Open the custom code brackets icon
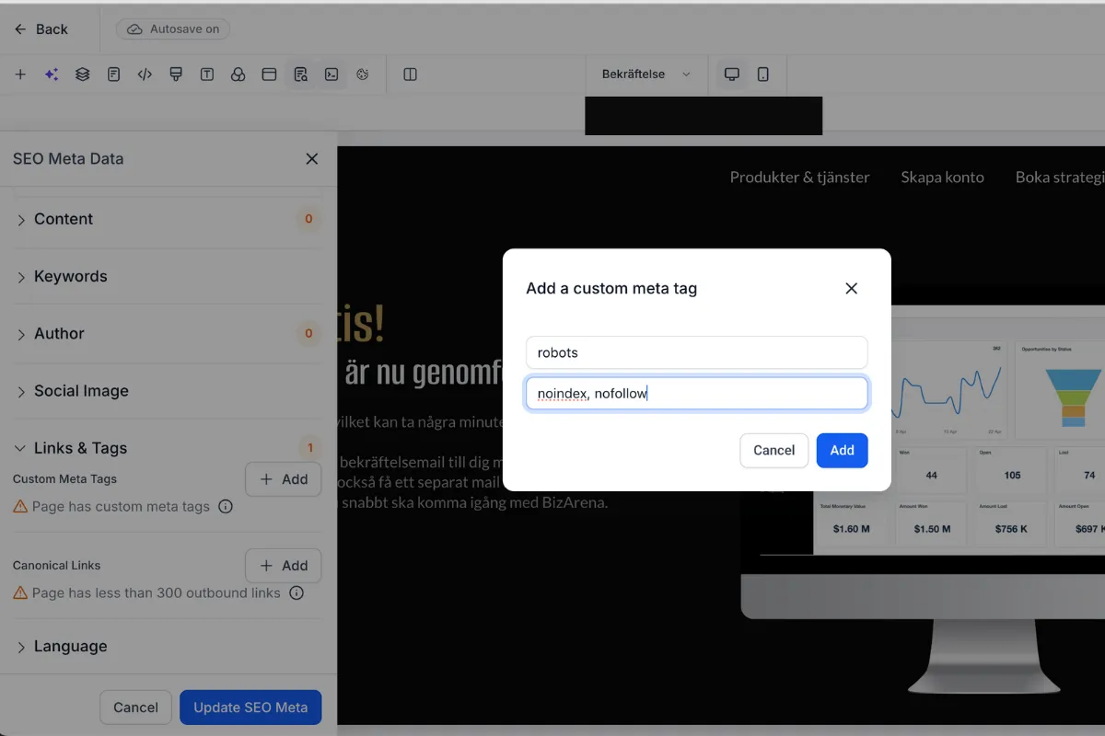The width and height of the screenshot is (1105, 736). pos(145,75)
